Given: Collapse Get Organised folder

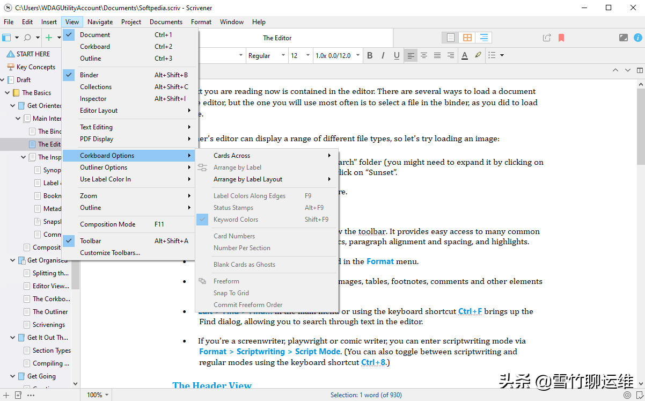Looking at the screenshot, I should (x=13, y=260).
